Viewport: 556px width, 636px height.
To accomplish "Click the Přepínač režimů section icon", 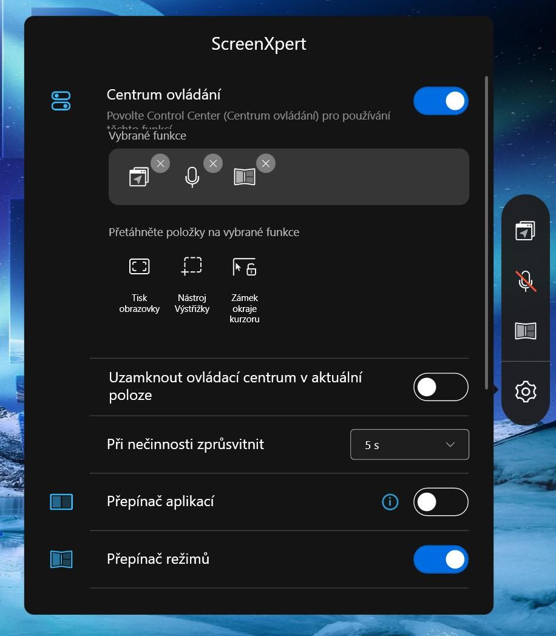I will coord(61,560).
